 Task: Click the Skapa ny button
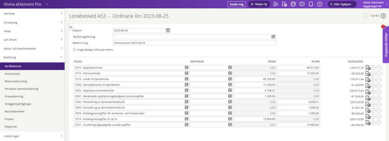(x=259, y=4)
